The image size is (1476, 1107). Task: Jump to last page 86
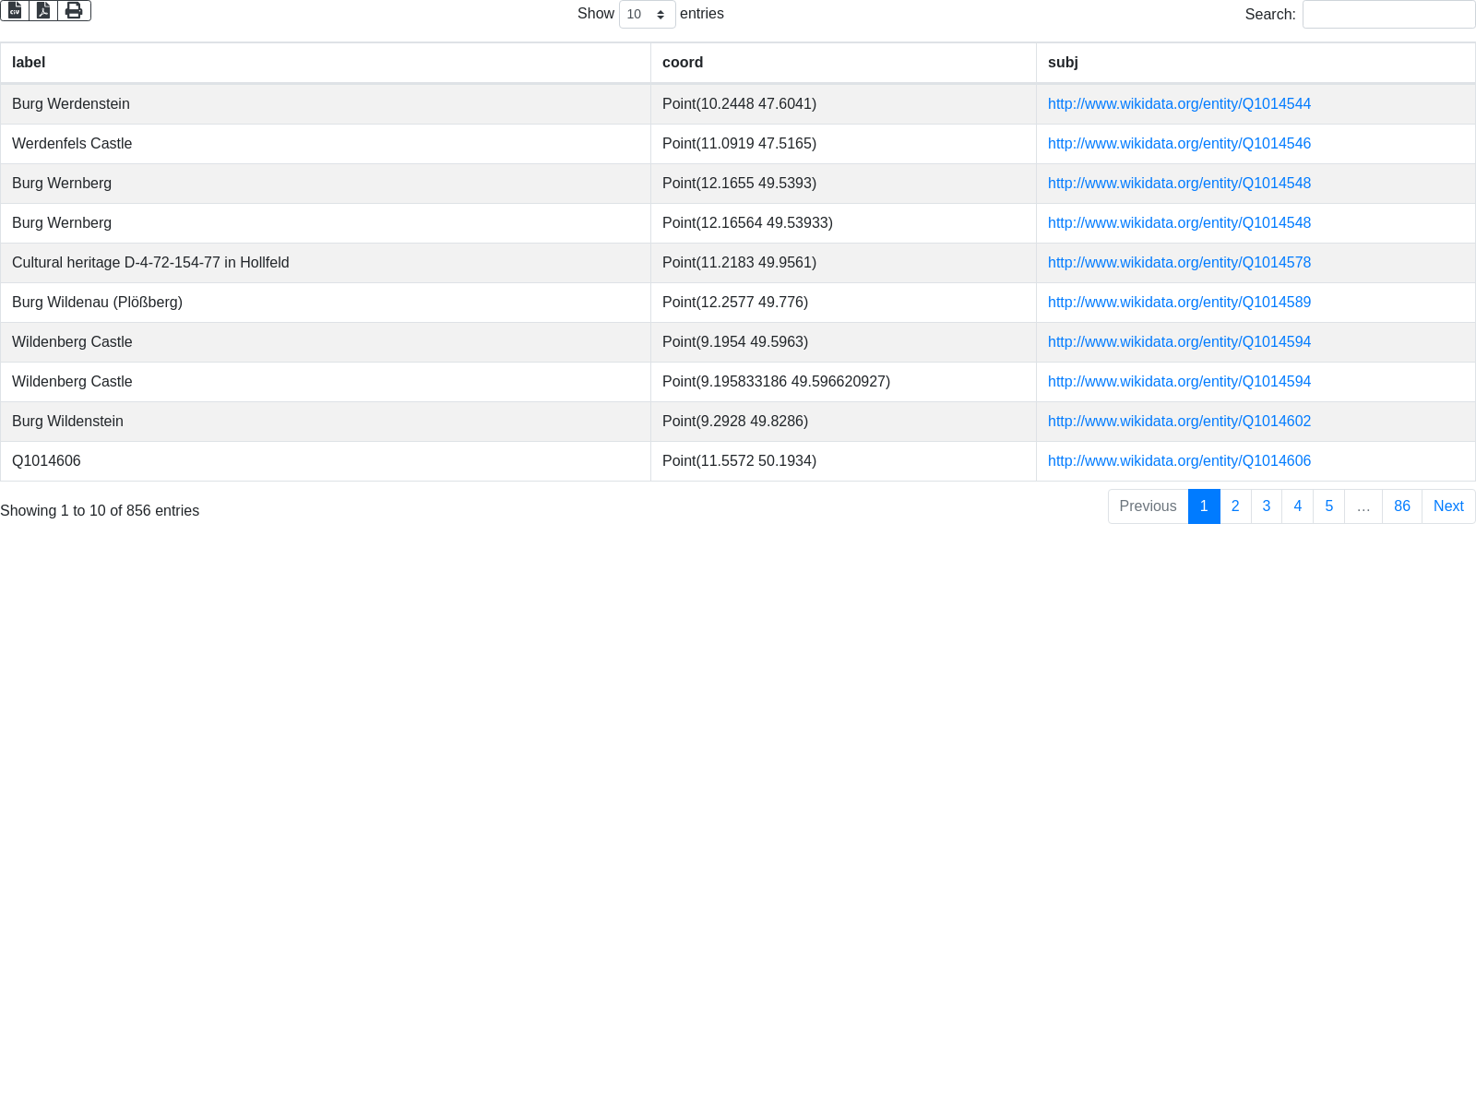tap(1401, 506)
